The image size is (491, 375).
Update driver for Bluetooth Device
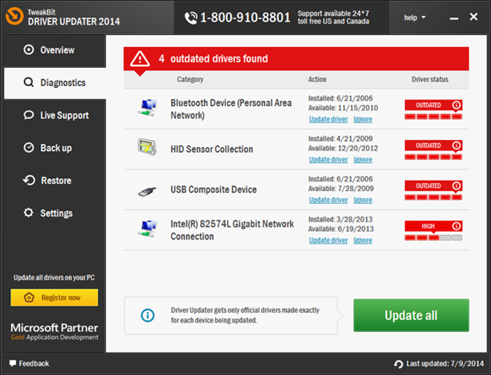tap(328, 119)
